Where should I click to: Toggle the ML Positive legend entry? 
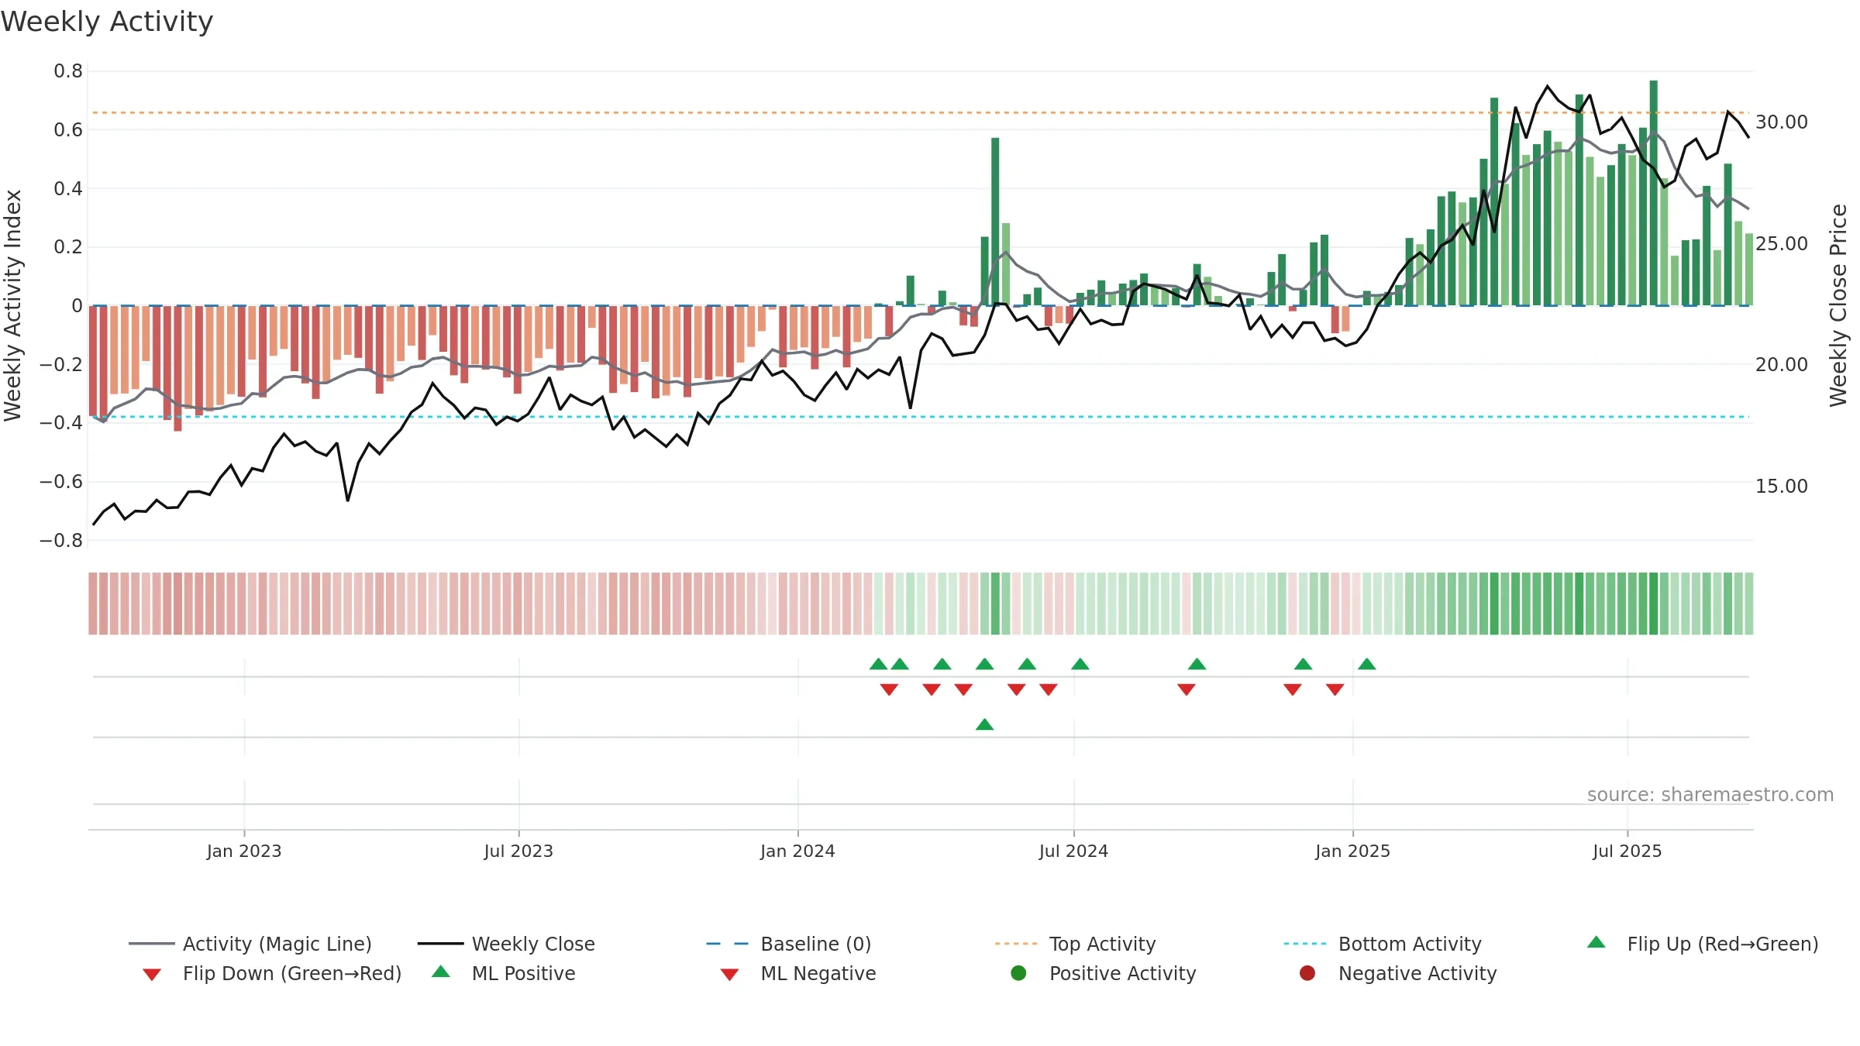tap(504, 973)
